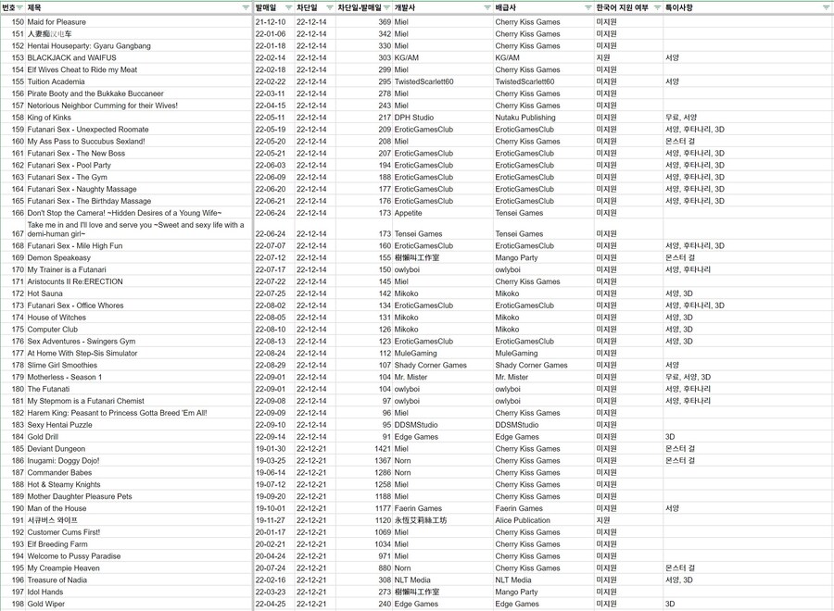Select the 'NLT Media' publisher cell

[544, 580]
